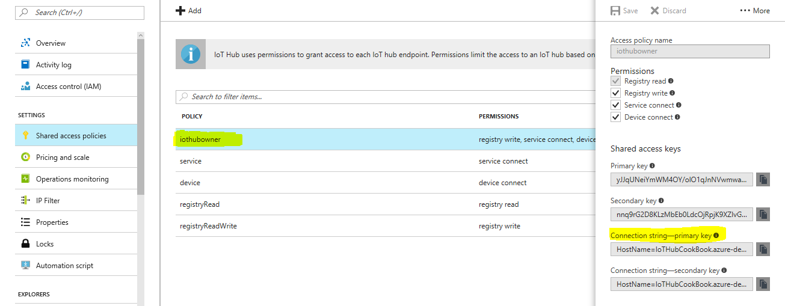Click the info icon beside Primary key

(x=652, y=166)
